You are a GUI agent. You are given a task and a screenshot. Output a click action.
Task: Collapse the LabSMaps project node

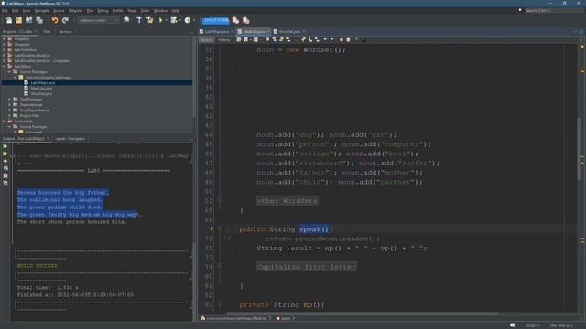point(4,66)
